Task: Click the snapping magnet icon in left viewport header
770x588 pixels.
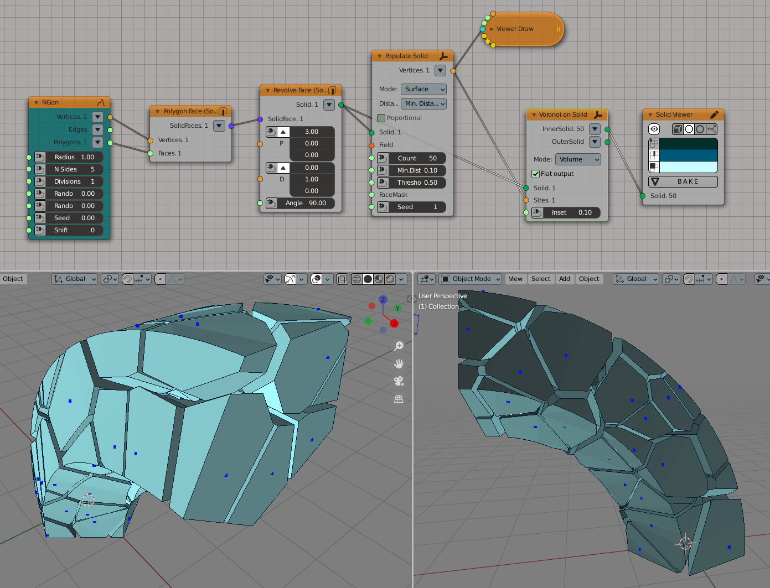Action: click(127, 279)
